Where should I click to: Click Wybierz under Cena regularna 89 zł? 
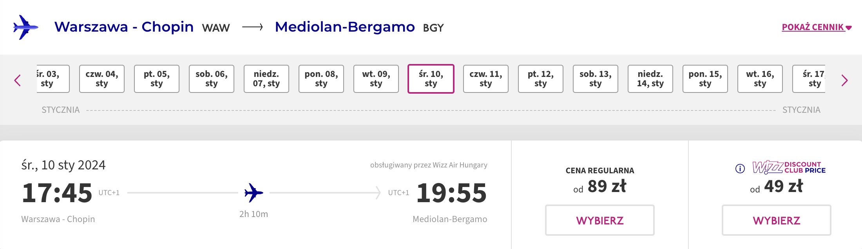point(600,220)
